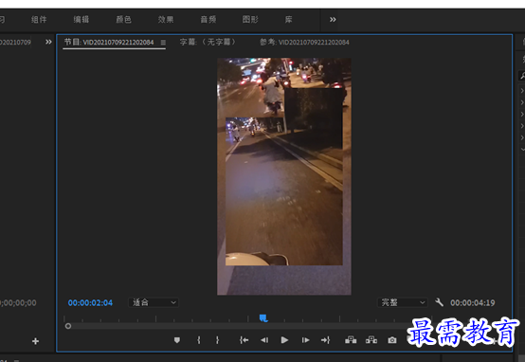Mark In point with the { button
The image size is (525, 362).
[x=199, y=340]
